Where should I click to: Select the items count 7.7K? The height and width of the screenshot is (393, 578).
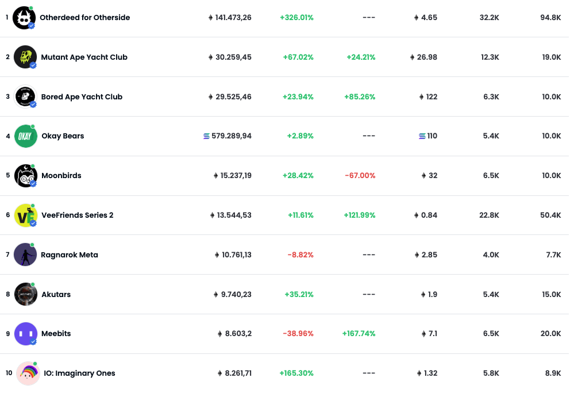(553, 255)
